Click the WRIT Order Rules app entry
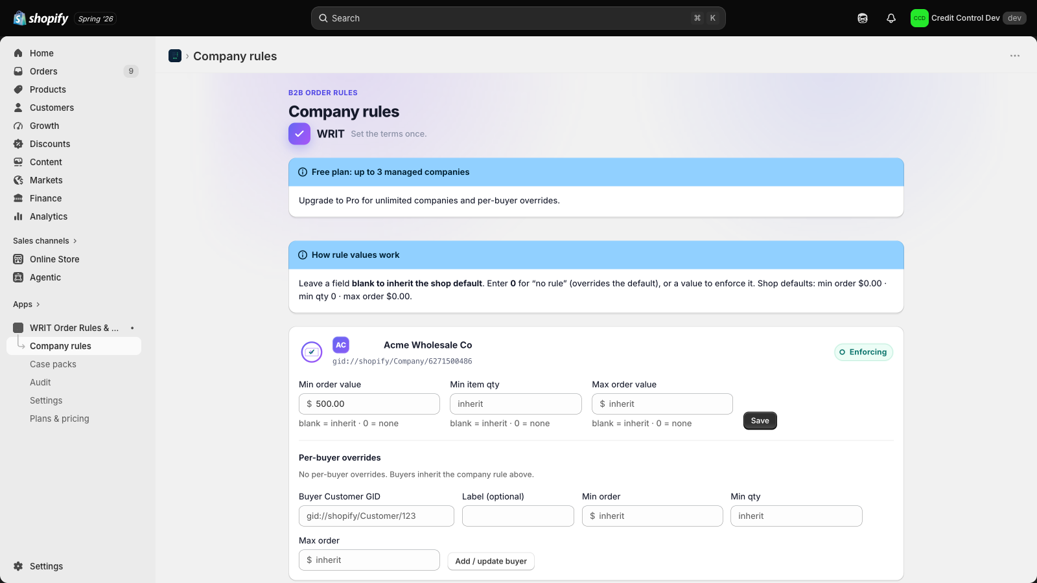The height and width of the screenshot is (583, 1037). [x=74, y=328]
